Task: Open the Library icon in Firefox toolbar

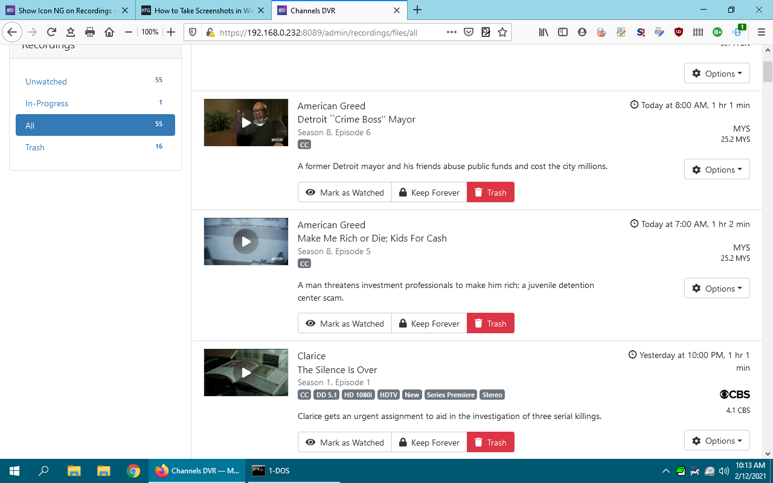Action: 544,32
